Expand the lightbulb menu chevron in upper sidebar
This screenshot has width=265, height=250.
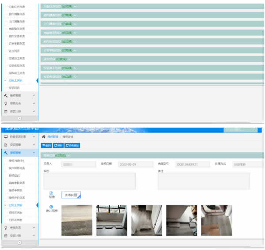[x=34, y=103]
